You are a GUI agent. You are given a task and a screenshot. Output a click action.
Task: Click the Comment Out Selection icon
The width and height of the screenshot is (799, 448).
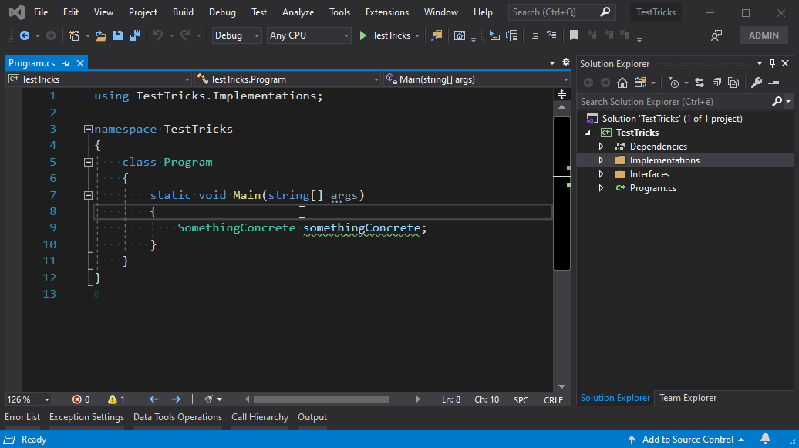(534, 35)
